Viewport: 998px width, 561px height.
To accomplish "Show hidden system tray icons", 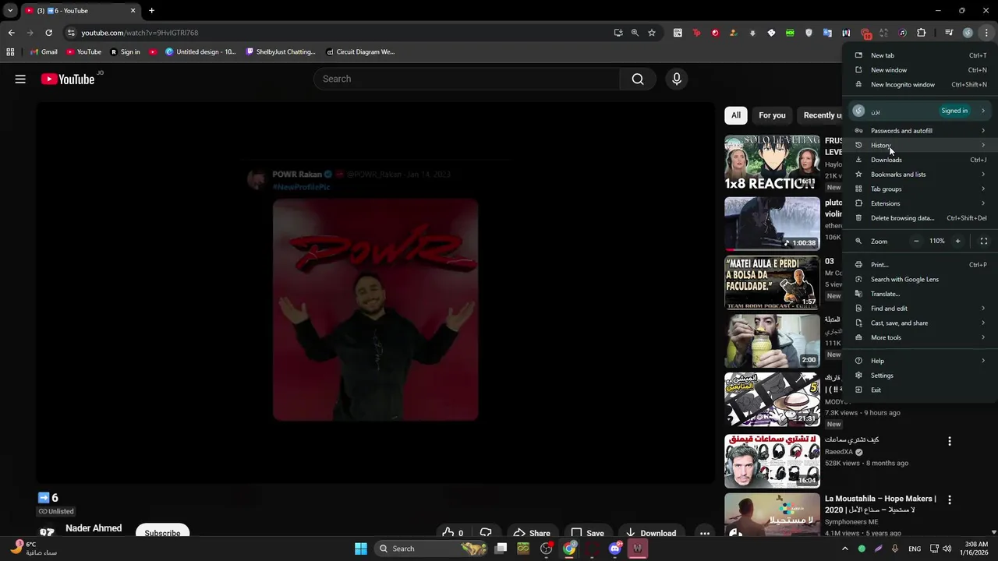I will (844, 549).
